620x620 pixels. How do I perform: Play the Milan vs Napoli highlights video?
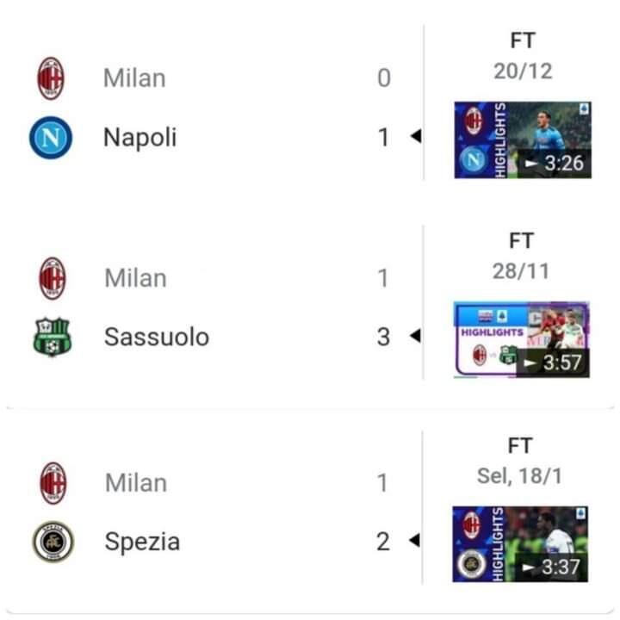tap(522, 139)
